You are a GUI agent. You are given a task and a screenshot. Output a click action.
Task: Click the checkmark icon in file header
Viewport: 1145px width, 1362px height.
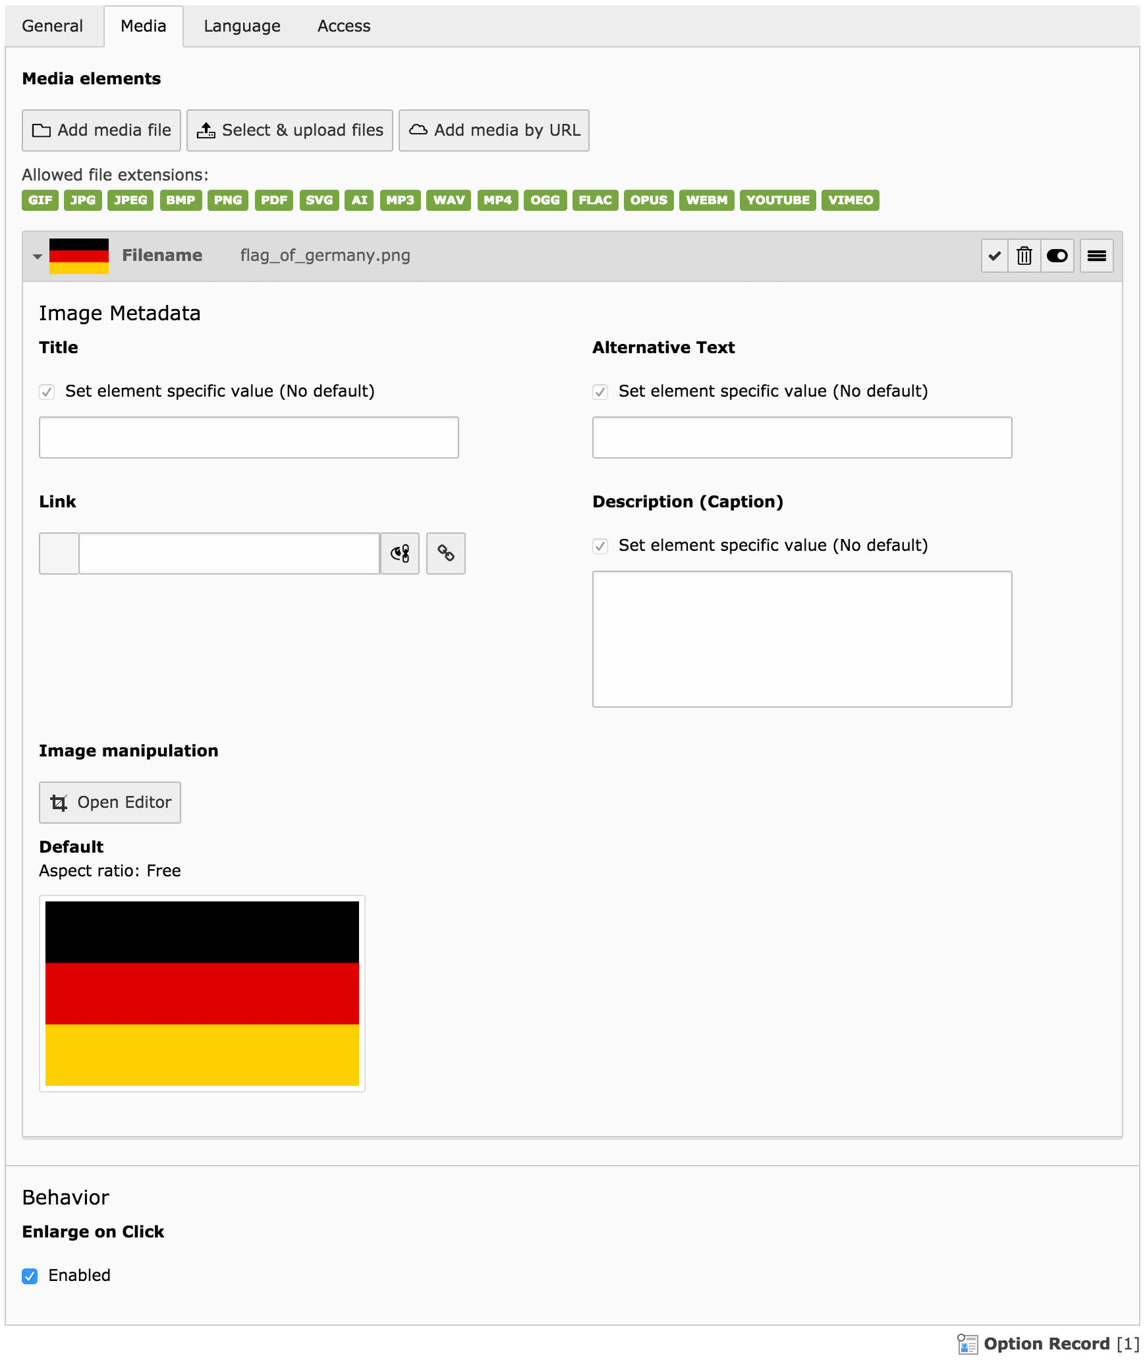point(995,256)
